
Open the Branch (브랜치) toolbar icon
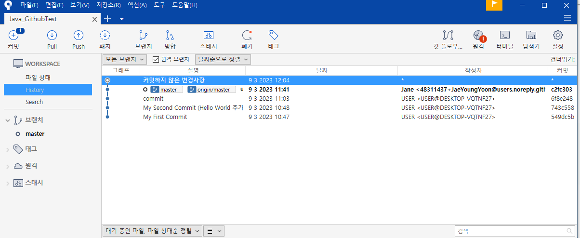tap(144, 39)
